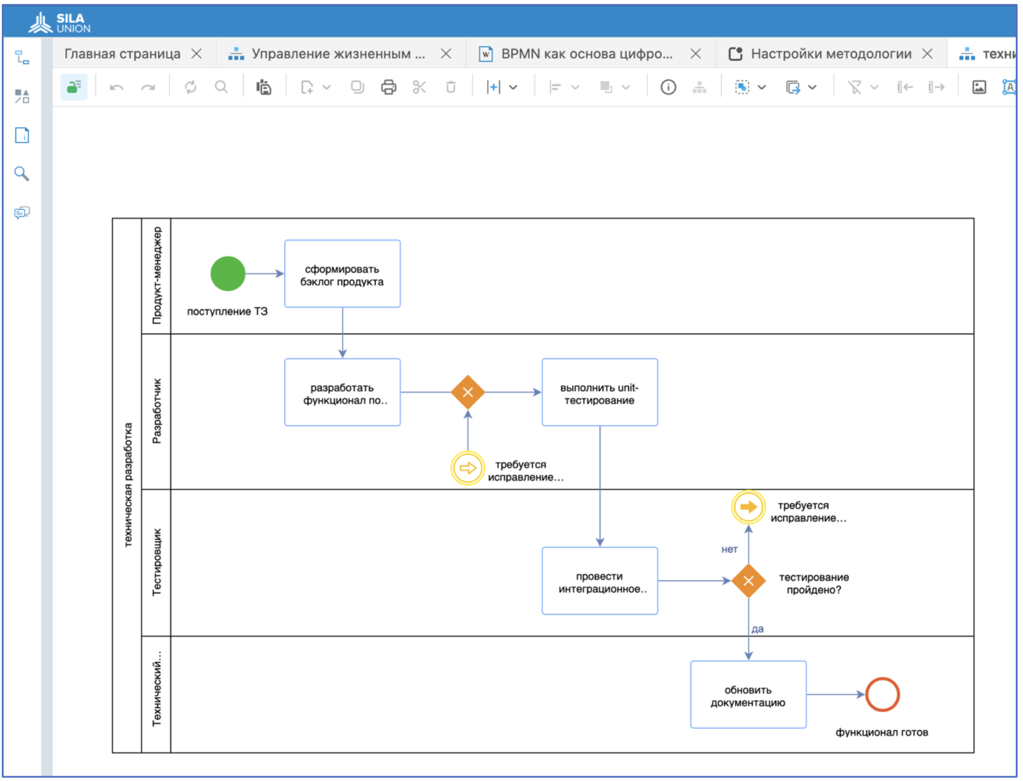
Task: Select the red end event функционал готов
Action: 882,695
